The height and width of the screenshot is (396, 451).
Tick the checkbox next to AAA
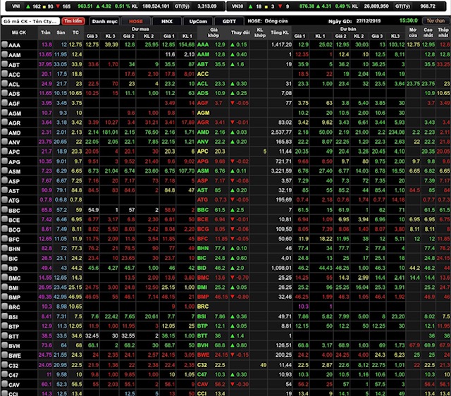[x=4, y=44]
